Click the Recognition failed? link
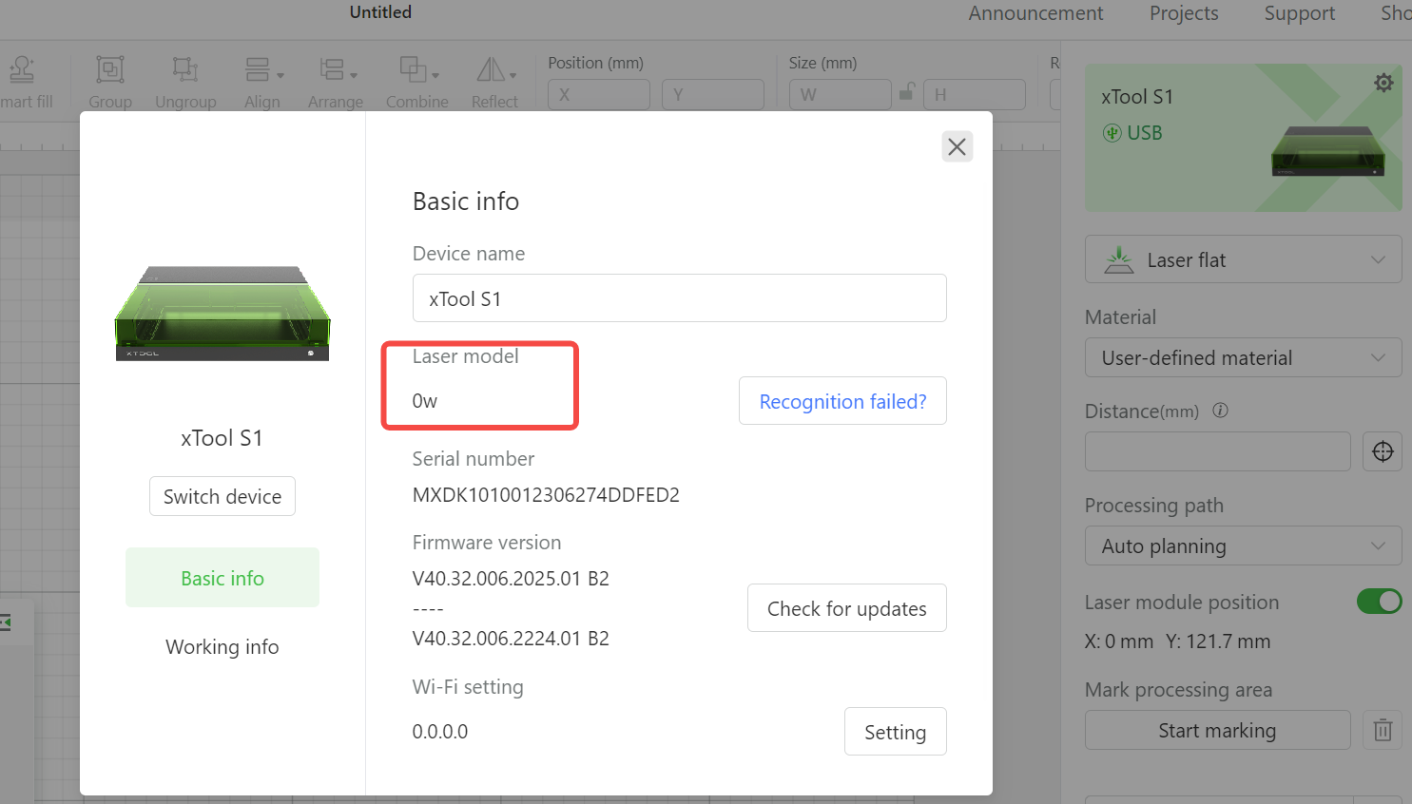 842,401
